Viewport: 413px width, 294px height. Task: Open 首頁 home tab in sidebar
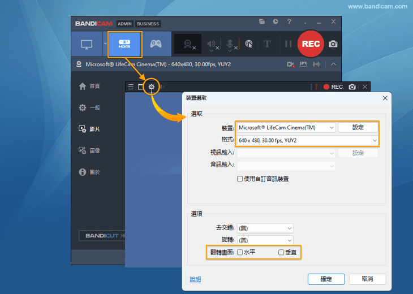(x=89, y=87)
